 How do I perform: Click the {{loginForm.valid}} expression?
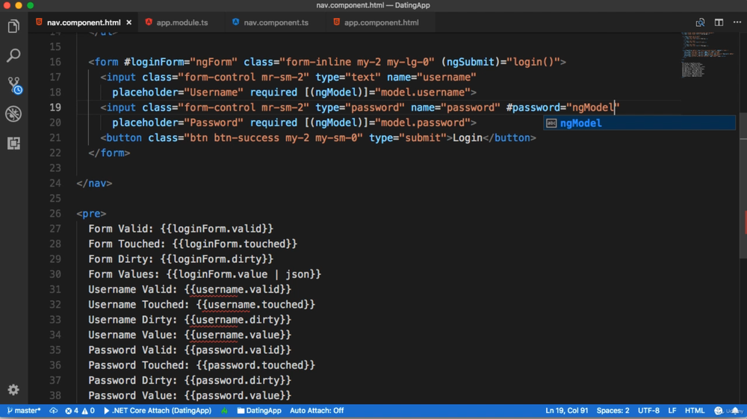(x=217, y=229)
